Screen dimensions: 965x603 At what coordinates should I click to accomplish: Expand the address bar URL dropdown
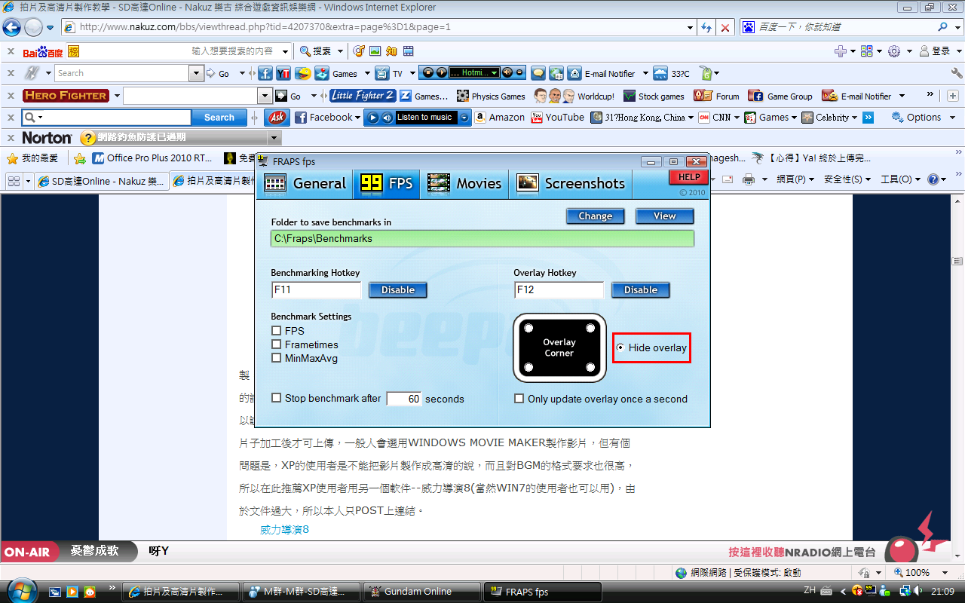click(691, 27)
